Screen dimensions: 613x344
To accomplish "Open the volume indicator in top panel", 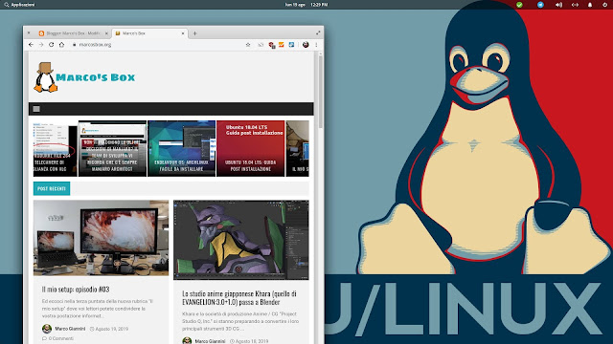I will [558, 5].
